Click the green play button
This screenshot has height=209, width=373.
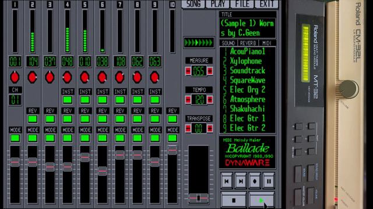pos(262,200)
